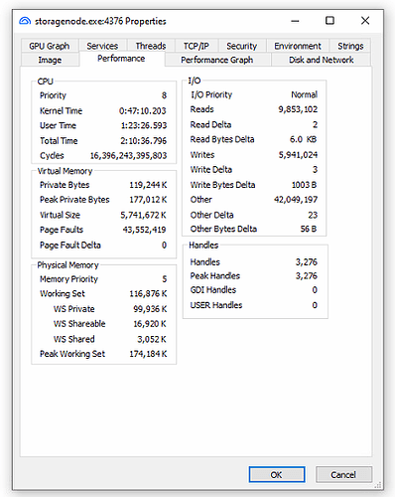Switch to the GPU Graph tab
Viewport: 395px width, 497px height.
[50, 46]
